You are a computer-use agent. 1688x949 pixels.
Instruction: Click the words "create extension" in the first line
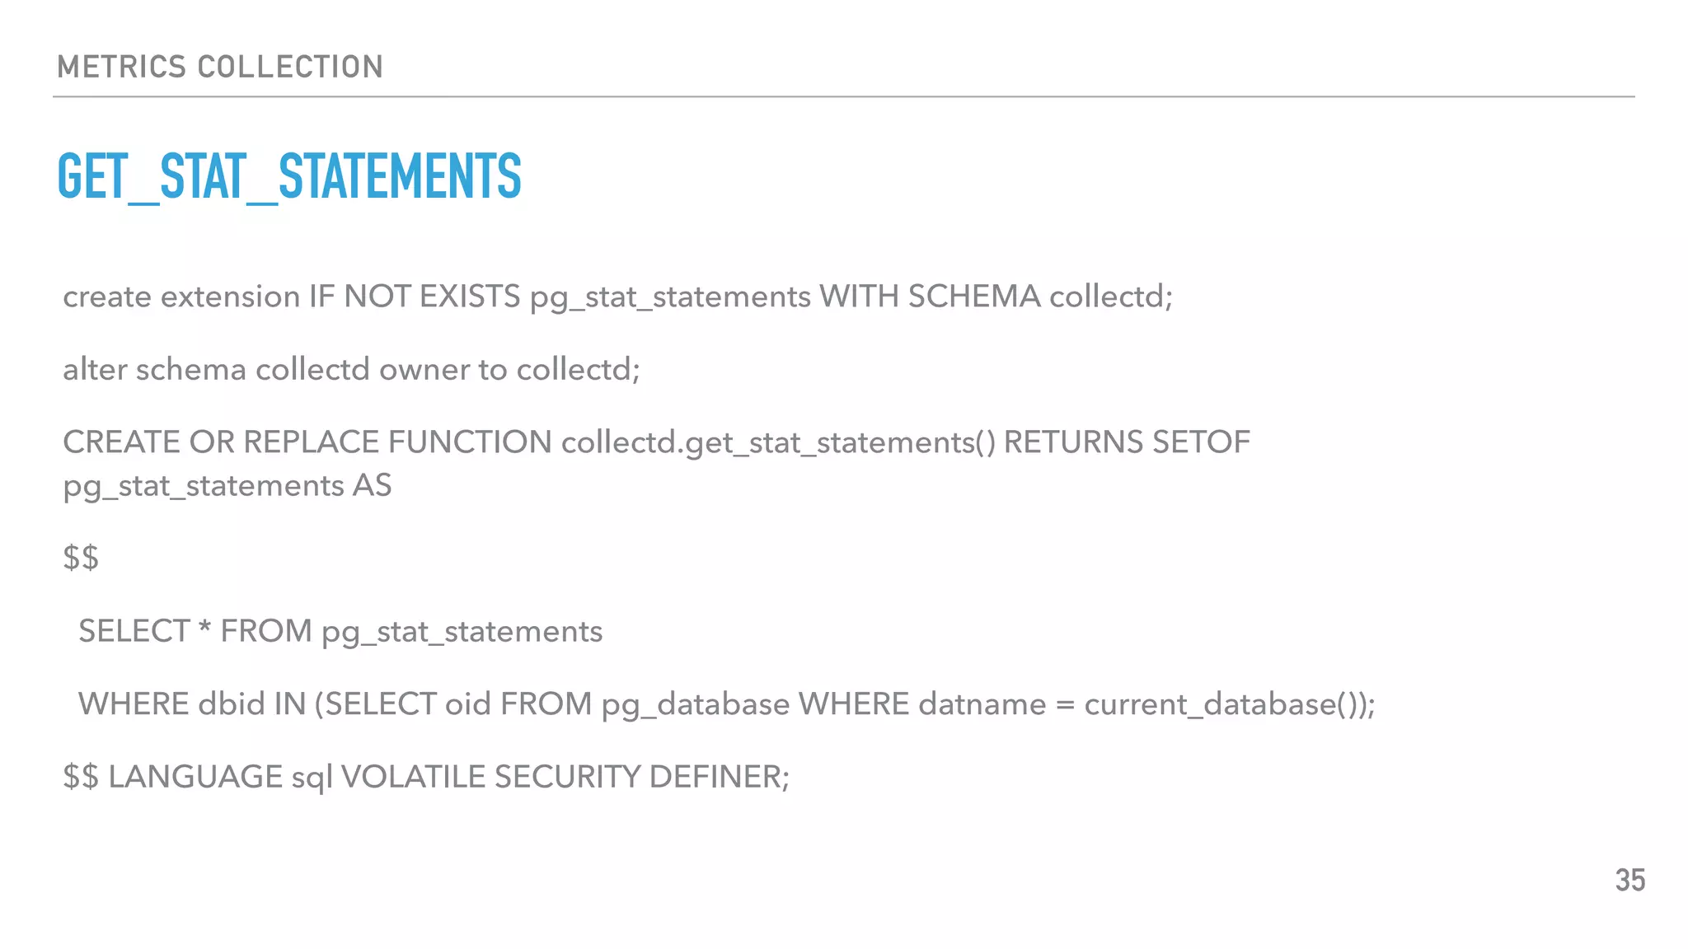(181, 297)
